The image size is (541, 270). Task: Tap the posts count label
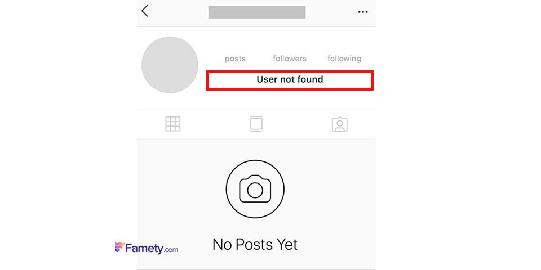[235, 58]
